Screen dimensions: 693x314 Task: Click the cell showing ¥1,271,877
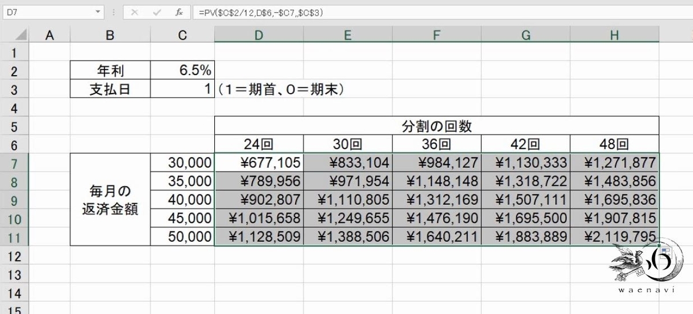[x=614, y=163]
